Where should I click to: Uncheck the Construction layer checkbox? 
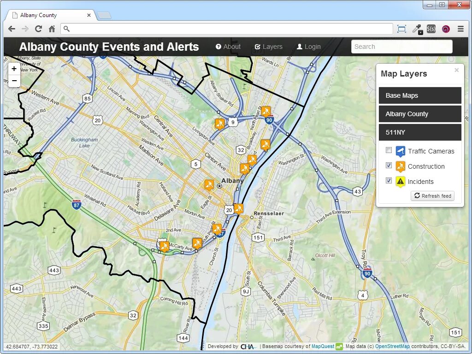(x=389, y=165)
